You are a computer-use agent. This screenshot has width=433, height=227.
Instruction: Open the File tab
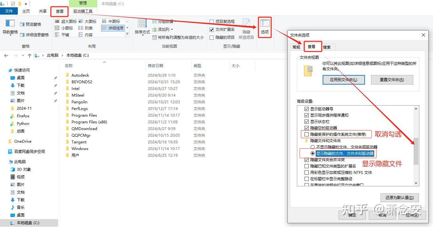(x=9, y=11)
